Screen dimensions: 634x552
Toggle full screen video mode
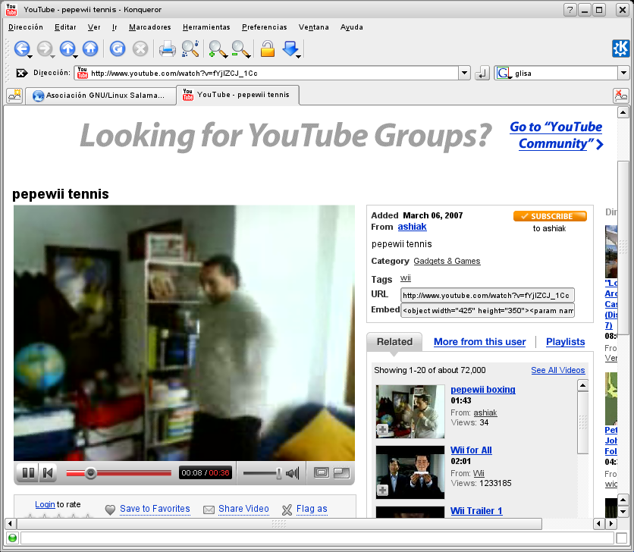[x=341, y=473]
